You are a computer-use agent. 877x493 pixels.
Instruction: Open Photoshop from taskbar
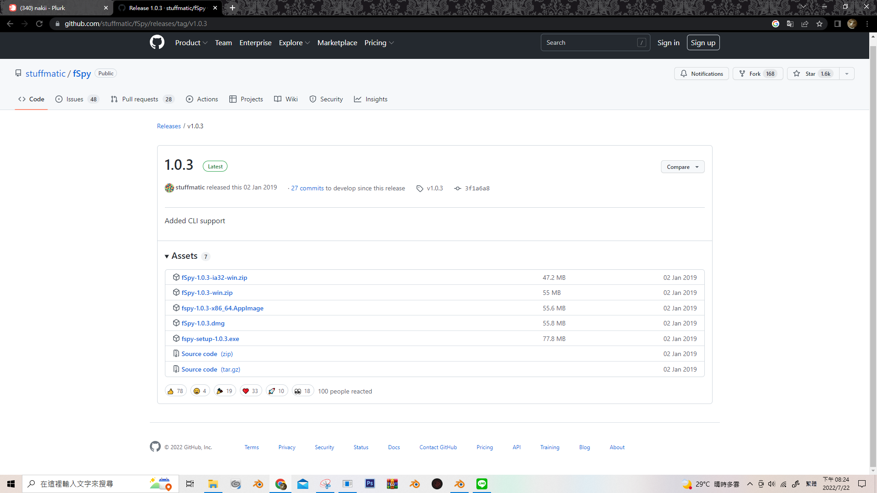pos(370,484)
